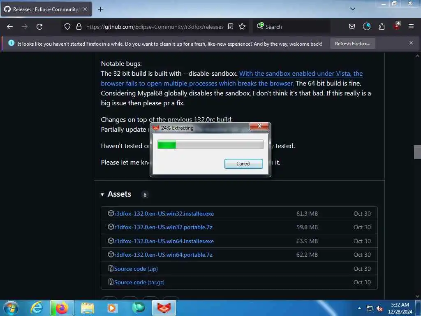421x316 pixels.
Task: Bookmark this page with star
Action: (x=242, y=27)
